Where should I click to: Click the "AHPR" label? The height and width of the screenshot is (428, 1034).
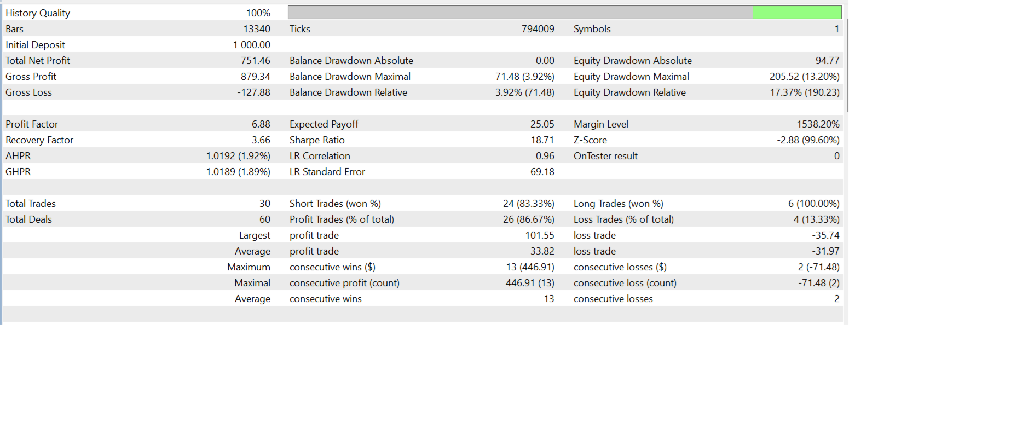[x=18, y=156]
